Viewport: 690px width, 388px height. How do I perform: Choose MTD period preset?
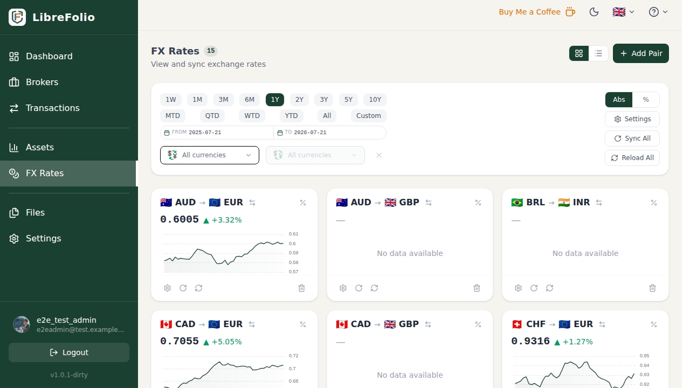(x=172, y=116)
